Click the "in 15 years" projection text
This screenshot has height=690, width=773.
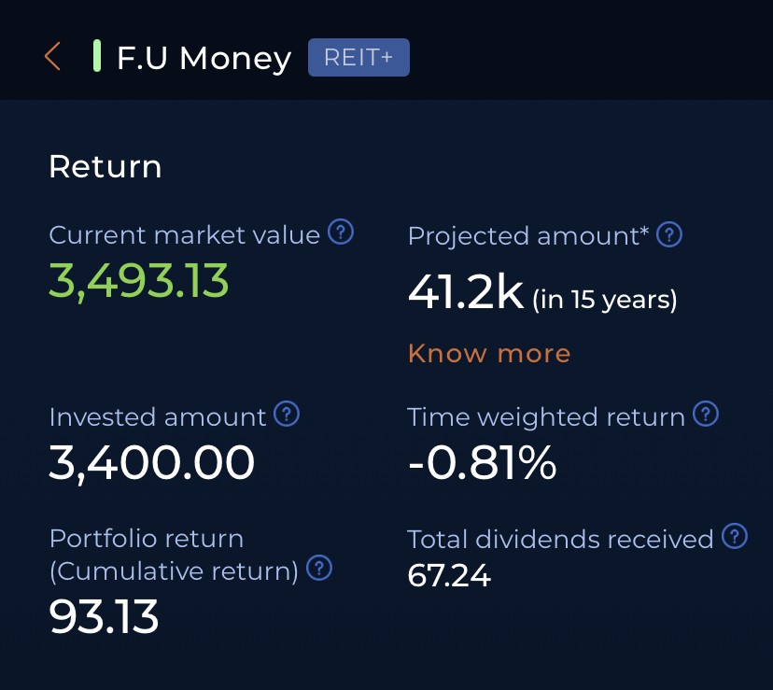coord(605,300)
